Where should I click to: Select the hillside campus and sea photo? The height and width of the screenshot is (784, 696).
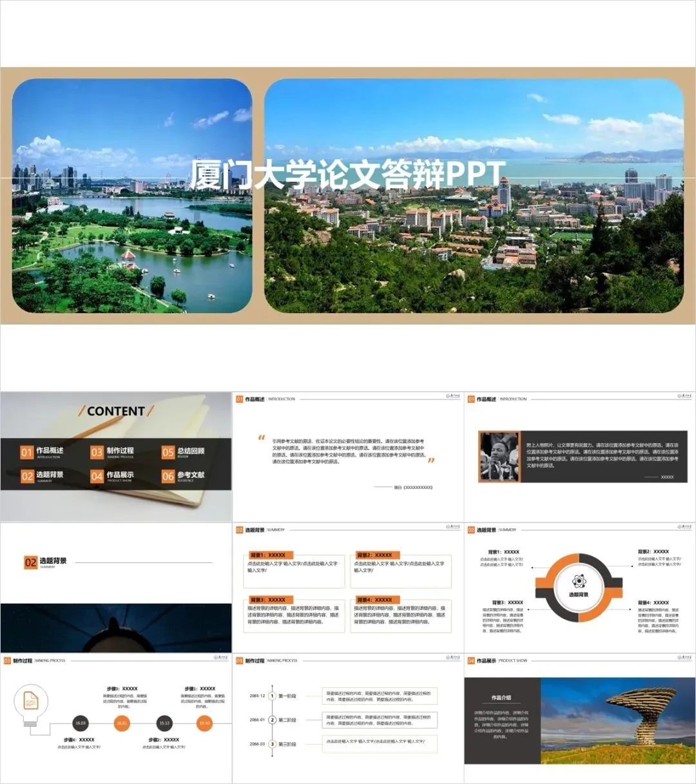click(x=474, y=196)
